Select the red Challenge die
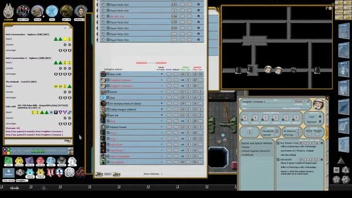 pos(40,161)
